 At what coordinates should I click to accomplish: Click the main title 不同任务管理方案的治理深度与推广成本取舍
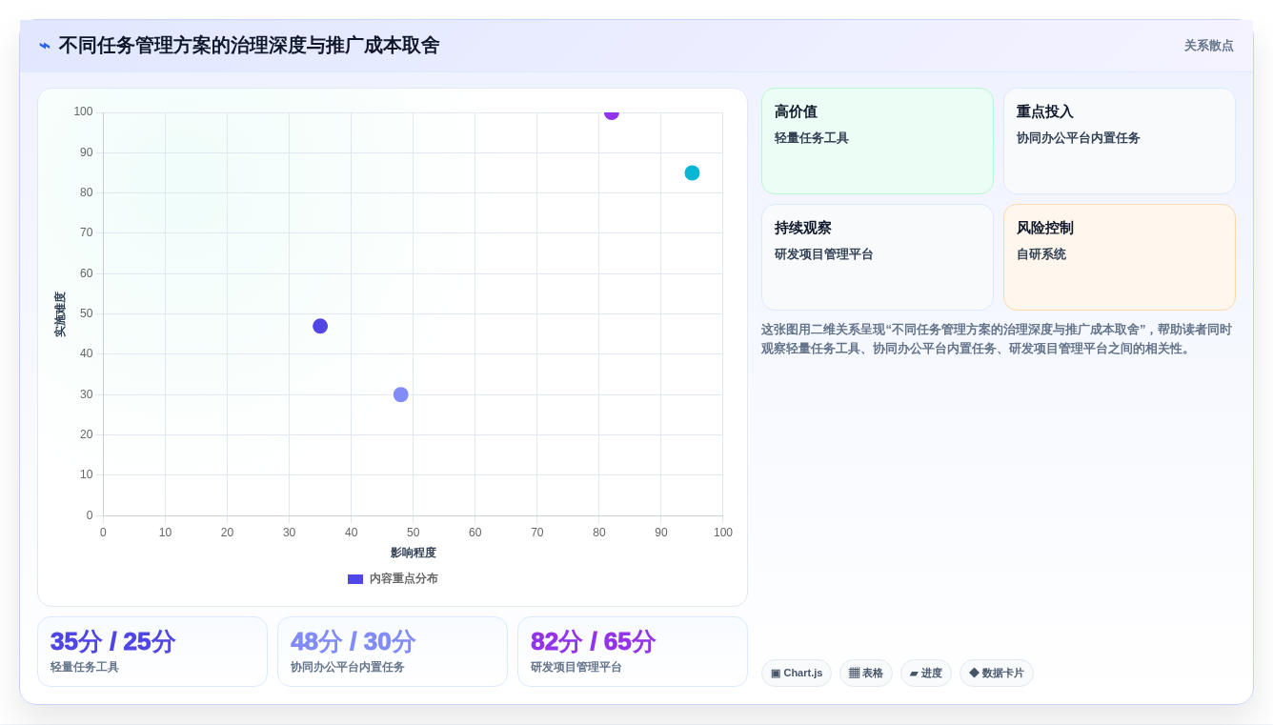coord(250,46)
